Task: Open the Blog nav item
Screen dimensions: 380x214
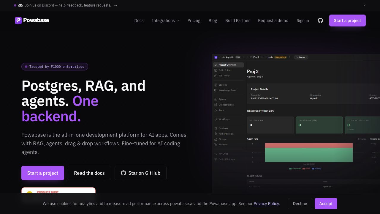Action: tap(213, 21)
